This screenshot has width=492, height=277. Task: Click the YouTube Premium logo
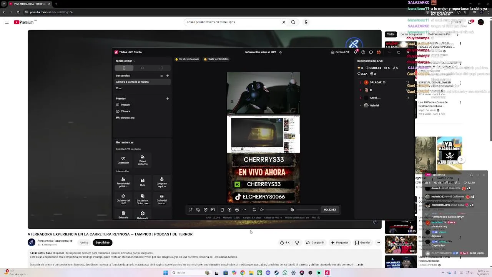point(24,22)
